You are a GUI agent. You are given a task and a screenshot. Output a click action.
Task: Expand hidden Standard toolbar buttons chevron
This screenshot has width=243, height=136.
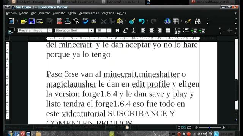coord(208,19)
